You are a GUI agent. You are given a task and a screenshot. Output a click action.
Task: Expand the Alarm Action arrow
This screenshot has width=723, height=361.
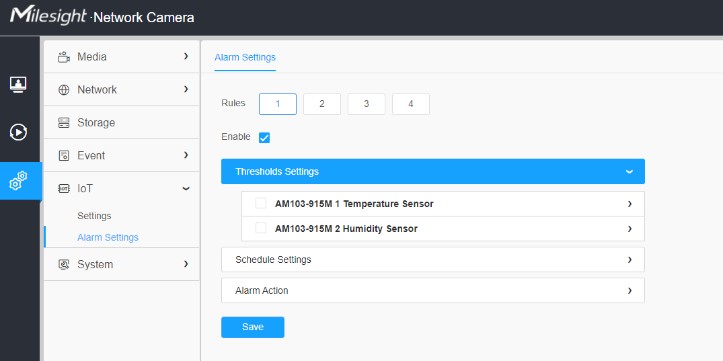630,290
